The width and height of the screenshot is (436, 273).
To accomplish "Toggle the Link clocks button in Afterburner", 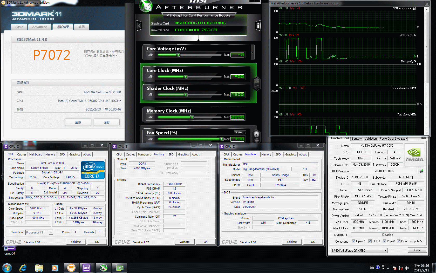I will [x=256, y=84].
